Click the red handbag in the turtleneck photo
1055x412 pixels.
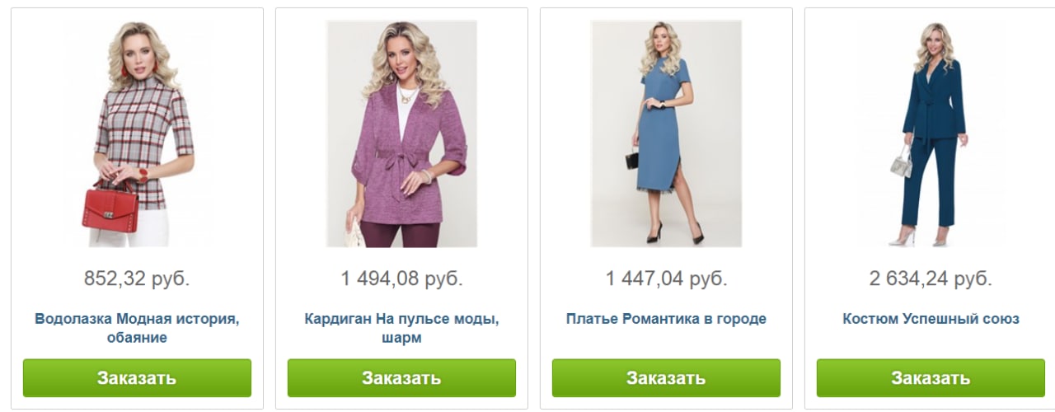point(110,208)
